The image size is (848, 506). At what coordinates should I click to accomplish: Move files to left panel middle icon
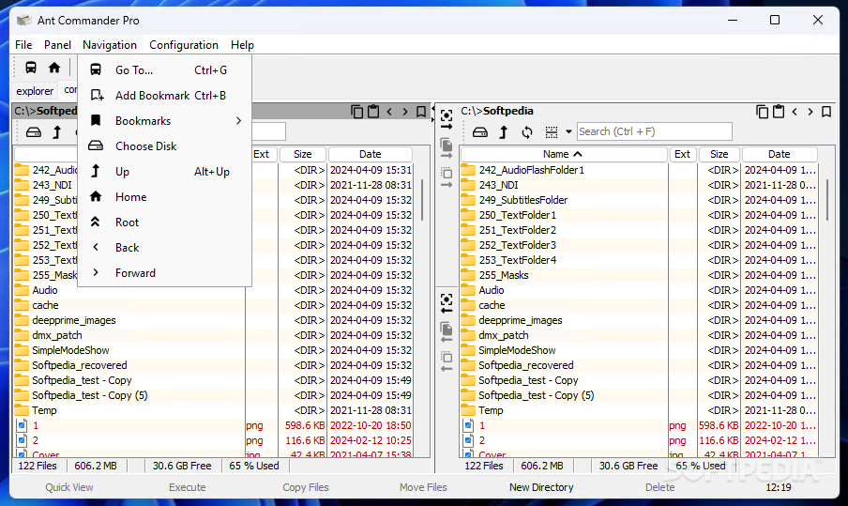[447, 361]
